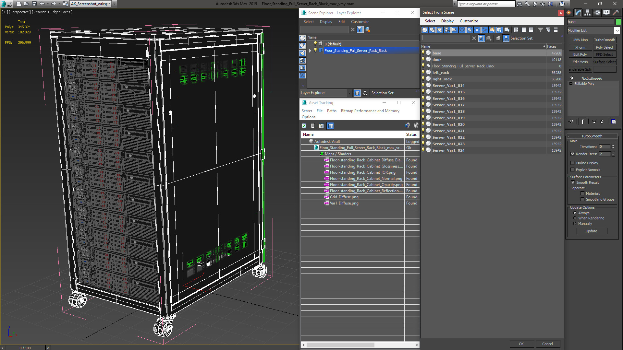This screenshot has width=623, height=350.
Task: Enable Separate by Smoothing Groups checkbox
Action: [583, 199]
